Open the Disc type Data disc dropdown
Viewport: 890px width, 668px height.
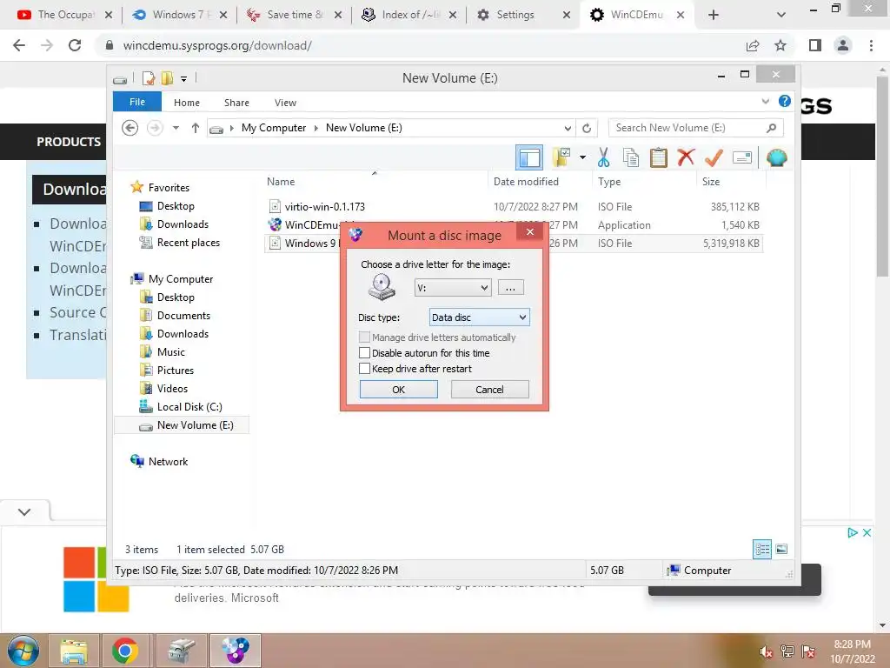479,317
